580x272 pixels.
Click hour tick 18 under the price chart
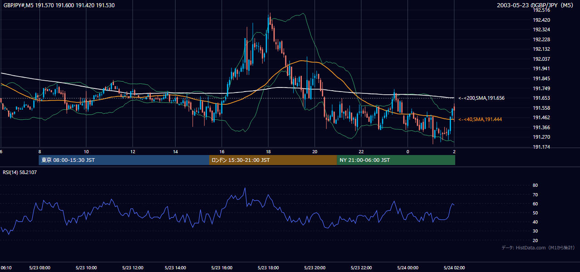coord(268,151)
